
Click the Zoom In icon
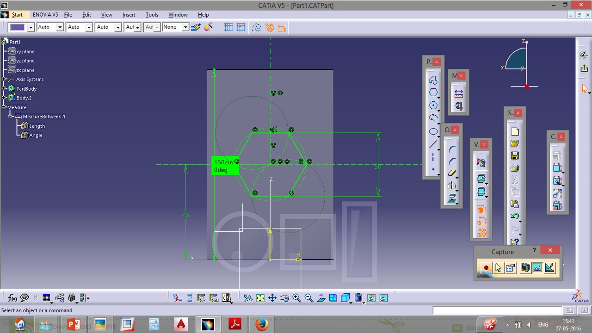click(x=296, y=298)
